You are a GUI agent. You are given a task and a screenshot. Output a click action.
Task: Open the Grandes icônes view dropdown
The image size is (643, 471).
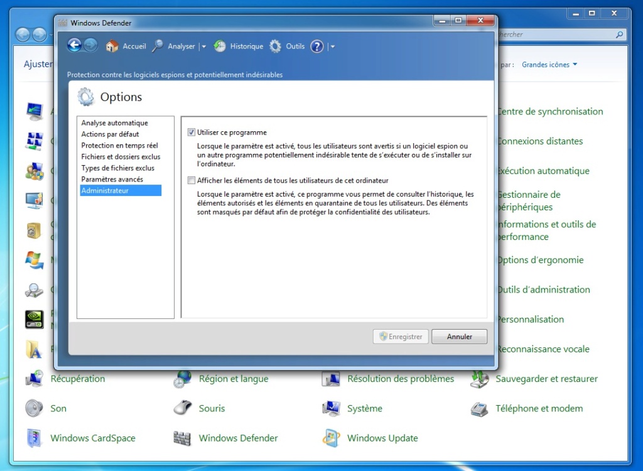(549, 65)
